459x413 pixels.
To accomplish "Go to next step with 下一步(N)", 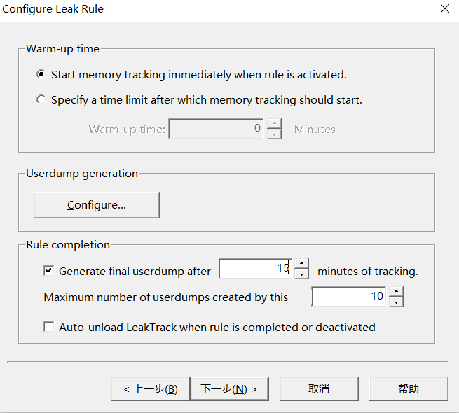I will [x=229, y=388].
